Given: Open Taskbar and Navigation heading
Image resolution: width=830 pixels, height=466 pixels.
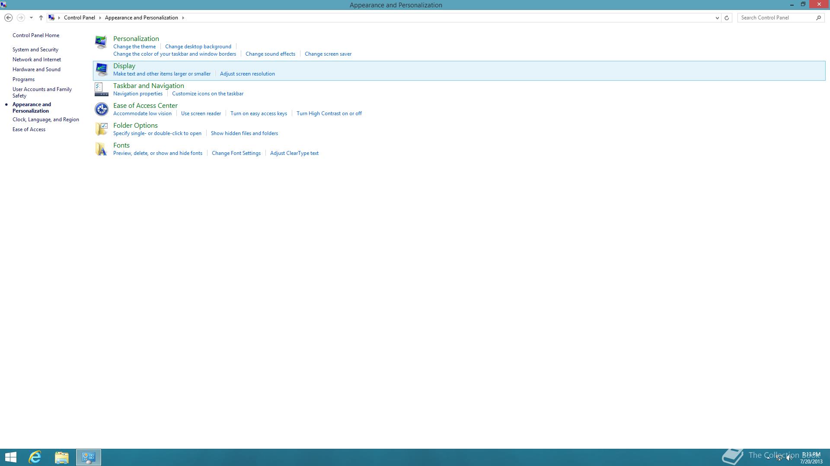Looking at the screenshot, I should pos(149,86).
